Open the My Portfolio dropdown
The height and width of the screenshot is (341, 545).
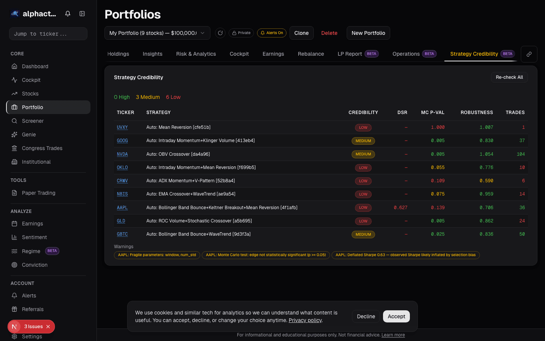[x=157, y=33]
